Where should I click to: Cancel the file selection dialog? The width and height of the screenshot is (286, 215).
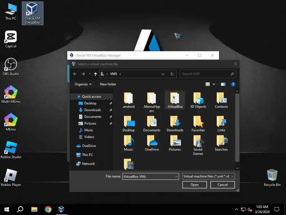(x=222, y=185)
